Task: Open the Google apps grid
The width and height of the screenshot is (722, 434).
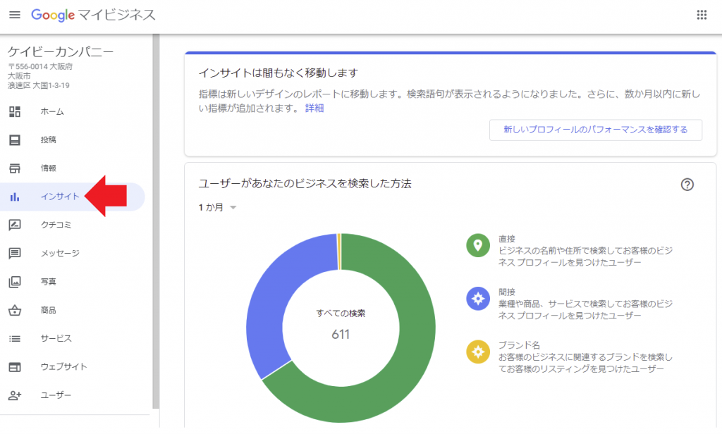Action: click(702, 15)
